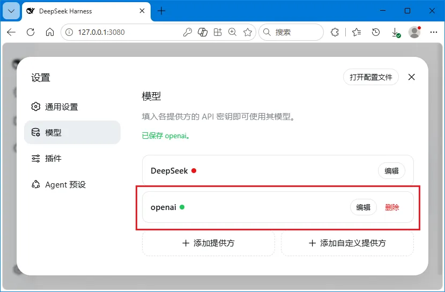
Task: Open the 插件 plugins section
Action: click(72, 158)
